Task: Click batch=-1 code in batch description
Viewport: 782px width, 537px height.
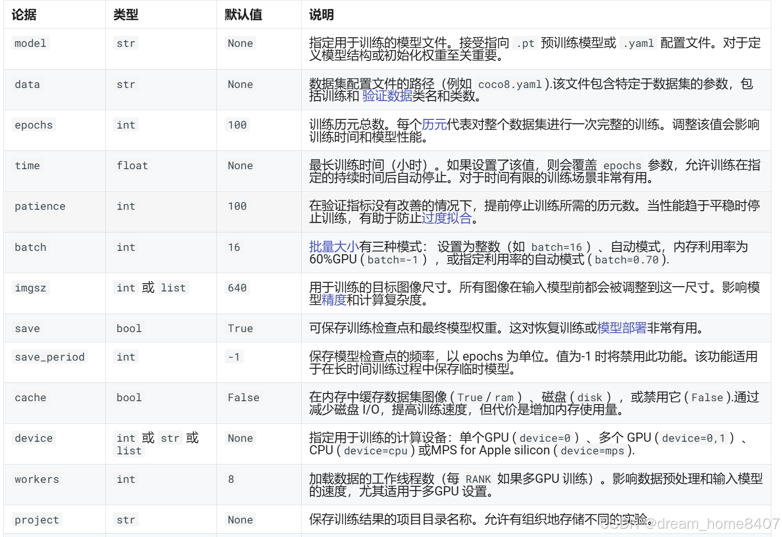Action: pyautogui.click(x=392, y=260)
